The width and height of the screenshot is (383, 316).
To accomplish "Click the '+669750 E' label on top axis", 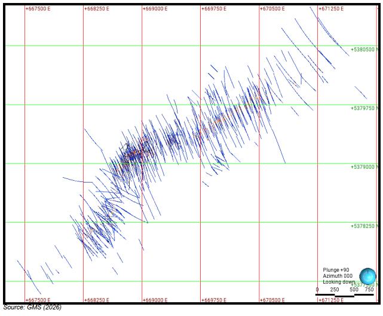I will 214,9.
